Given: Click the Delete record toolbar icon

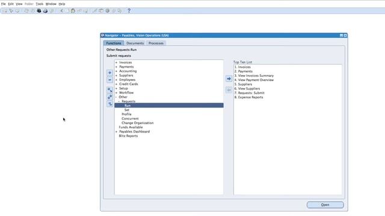Looking at the screenshot, I should pyautogui.click(x=85, y=11).
